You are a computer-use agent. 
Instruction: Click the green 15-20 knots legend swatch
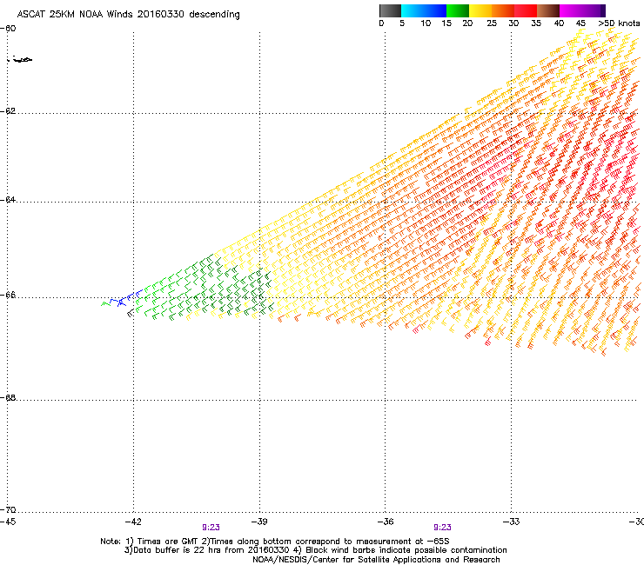click(458, 10)
